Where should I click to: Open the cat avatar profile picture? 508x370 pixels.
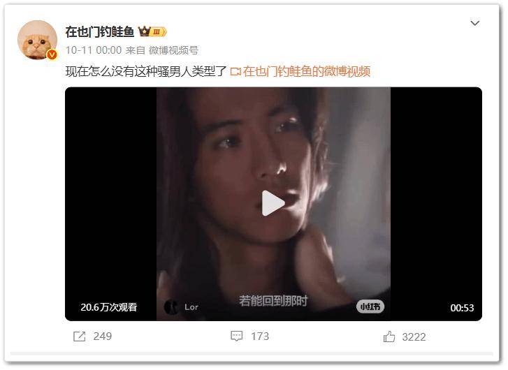[37, 40]
